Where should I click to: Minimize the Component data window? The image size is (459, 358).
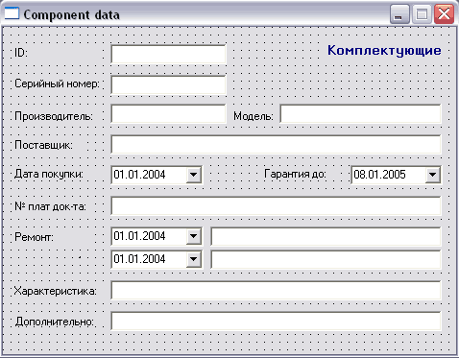(x=399, y=14)
